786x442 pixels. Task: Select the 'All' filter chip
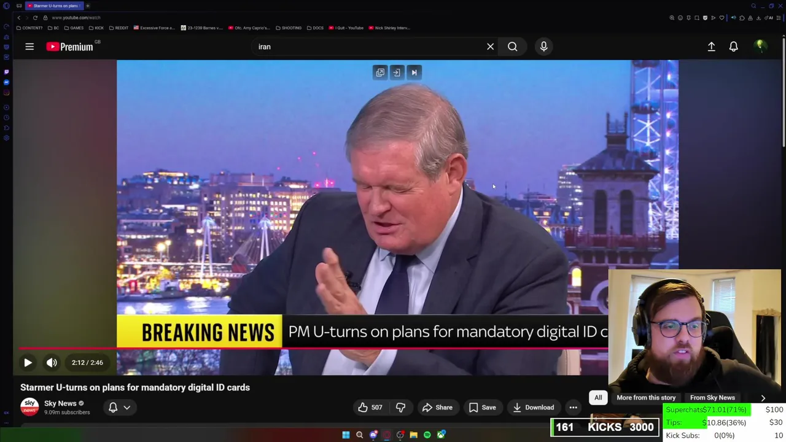point(598,398)
